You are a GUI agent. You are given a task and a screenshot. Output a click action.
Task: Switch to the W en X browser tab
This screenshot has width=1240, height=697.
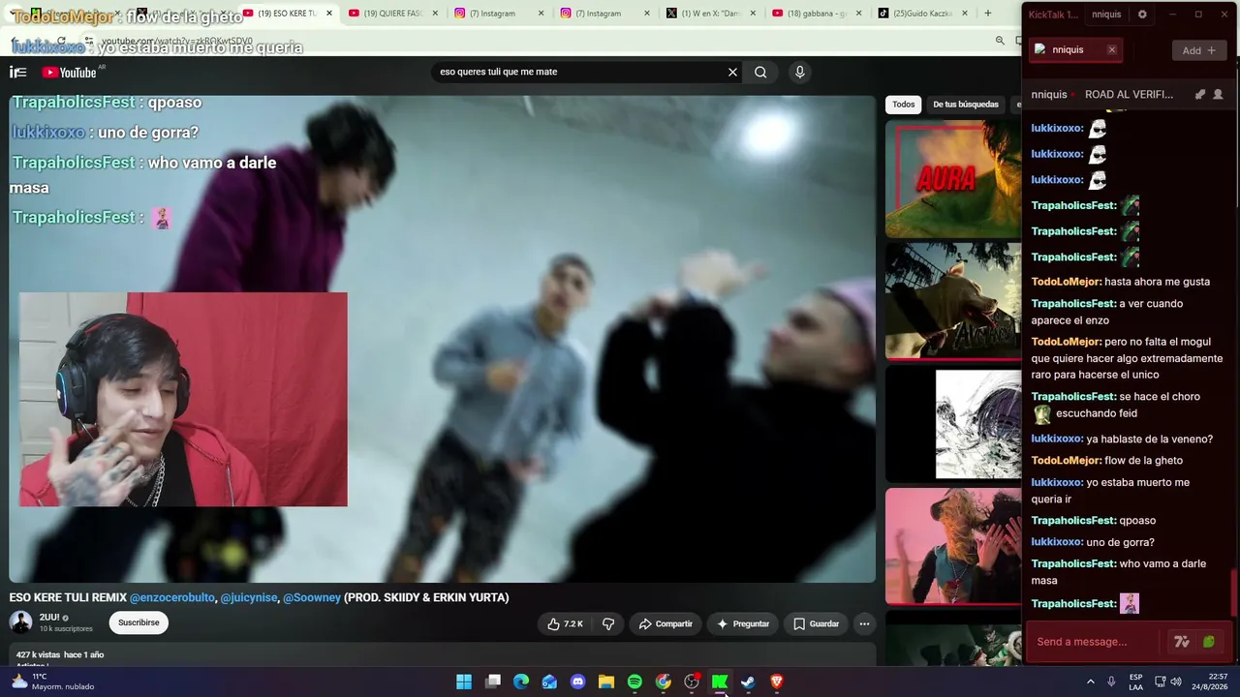[709, 14]
